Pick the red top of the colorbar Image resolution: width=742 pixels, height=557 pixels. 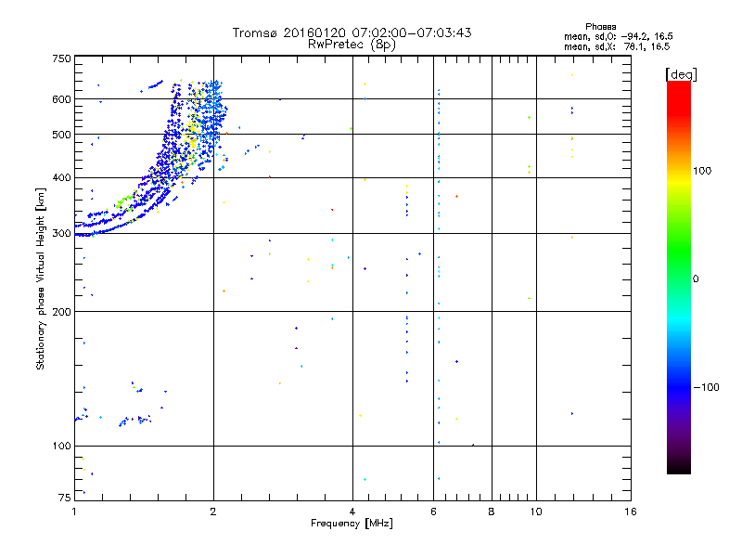[678, 86]
